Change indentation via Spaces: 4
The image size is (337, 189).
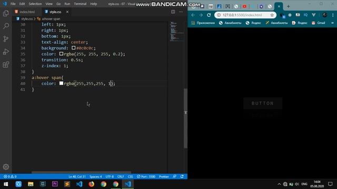(96, 176)
